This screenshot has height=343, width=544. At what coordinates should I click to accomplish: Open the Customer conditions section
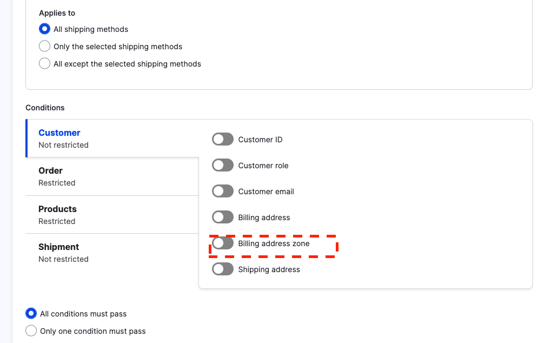pyautogui.click(x=59, y=133)
